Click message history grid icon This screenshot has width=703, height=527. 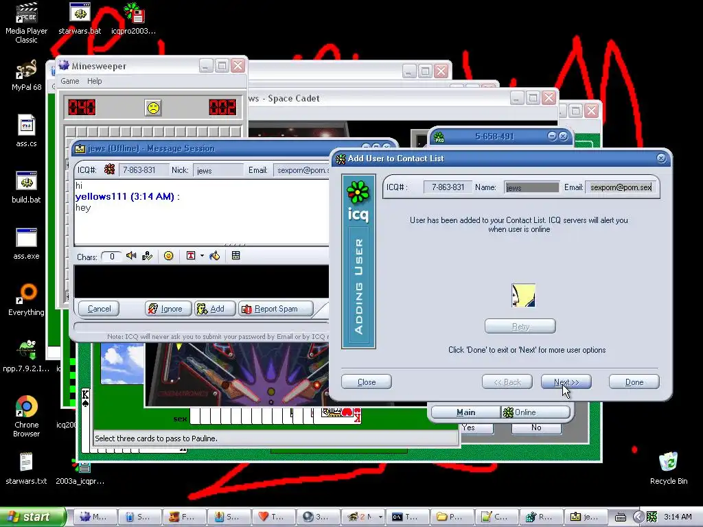236,255
